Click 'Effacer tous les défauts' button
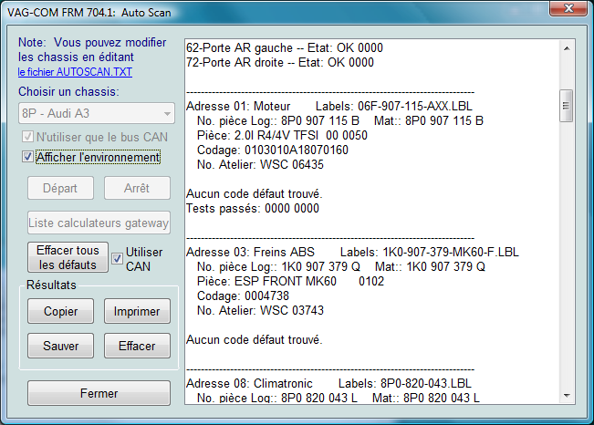This screenshot has width=594, height=425. (68, 257)
